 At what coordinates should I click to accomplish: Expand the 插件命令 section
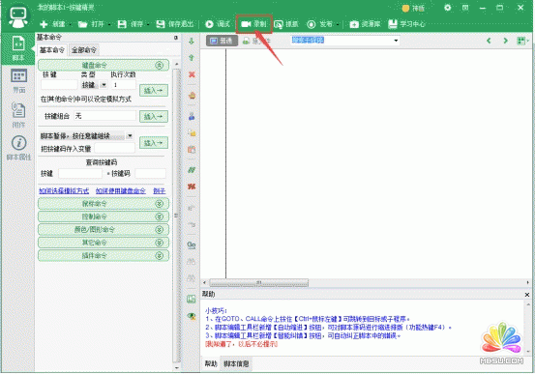pos(159,256)
